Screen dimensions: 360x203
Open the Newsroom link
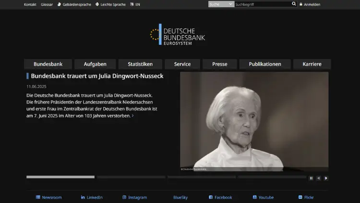point(52,198)
